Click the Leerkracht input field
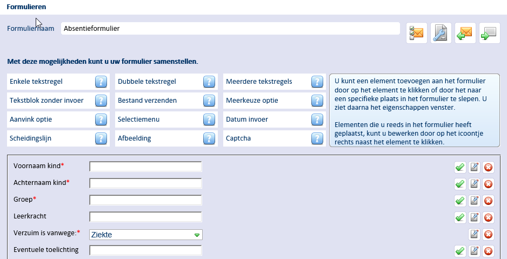 pyautogui.click(x=145, y=217)
